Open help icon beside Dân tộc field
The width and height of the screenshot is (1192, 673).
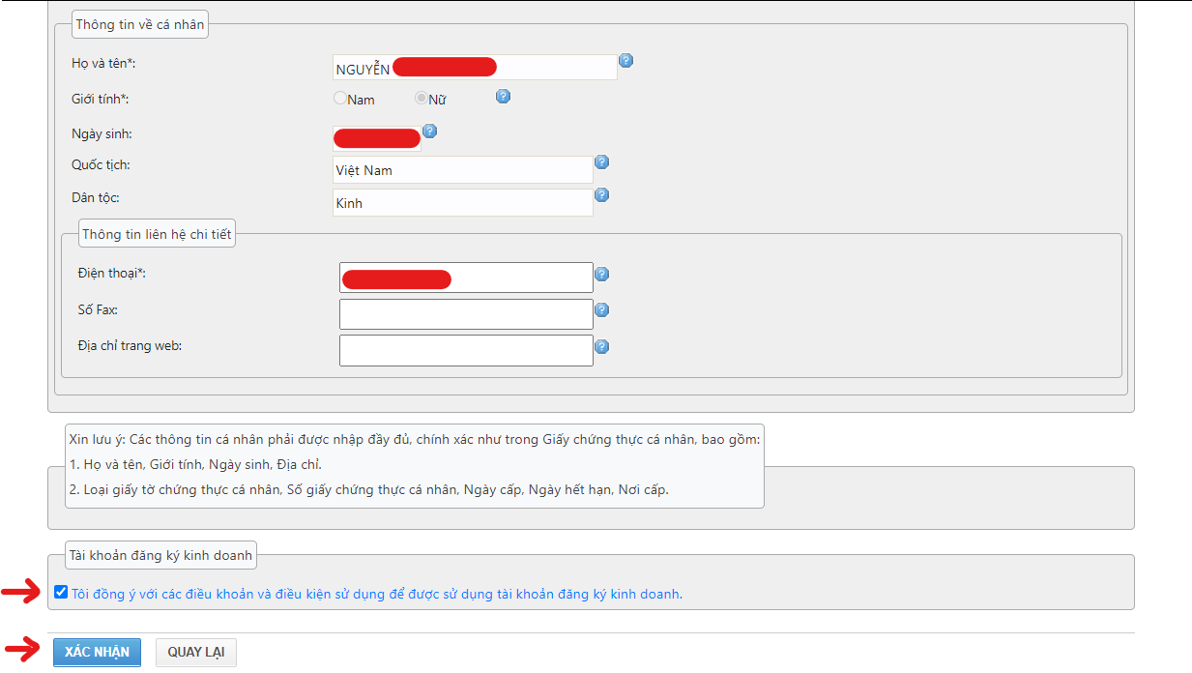(601, 195)
